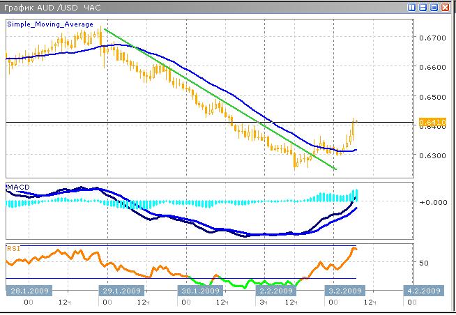Maximize the AUD/USD chart window
This screenshot has height=315, width=456.
tap(434, 7)
